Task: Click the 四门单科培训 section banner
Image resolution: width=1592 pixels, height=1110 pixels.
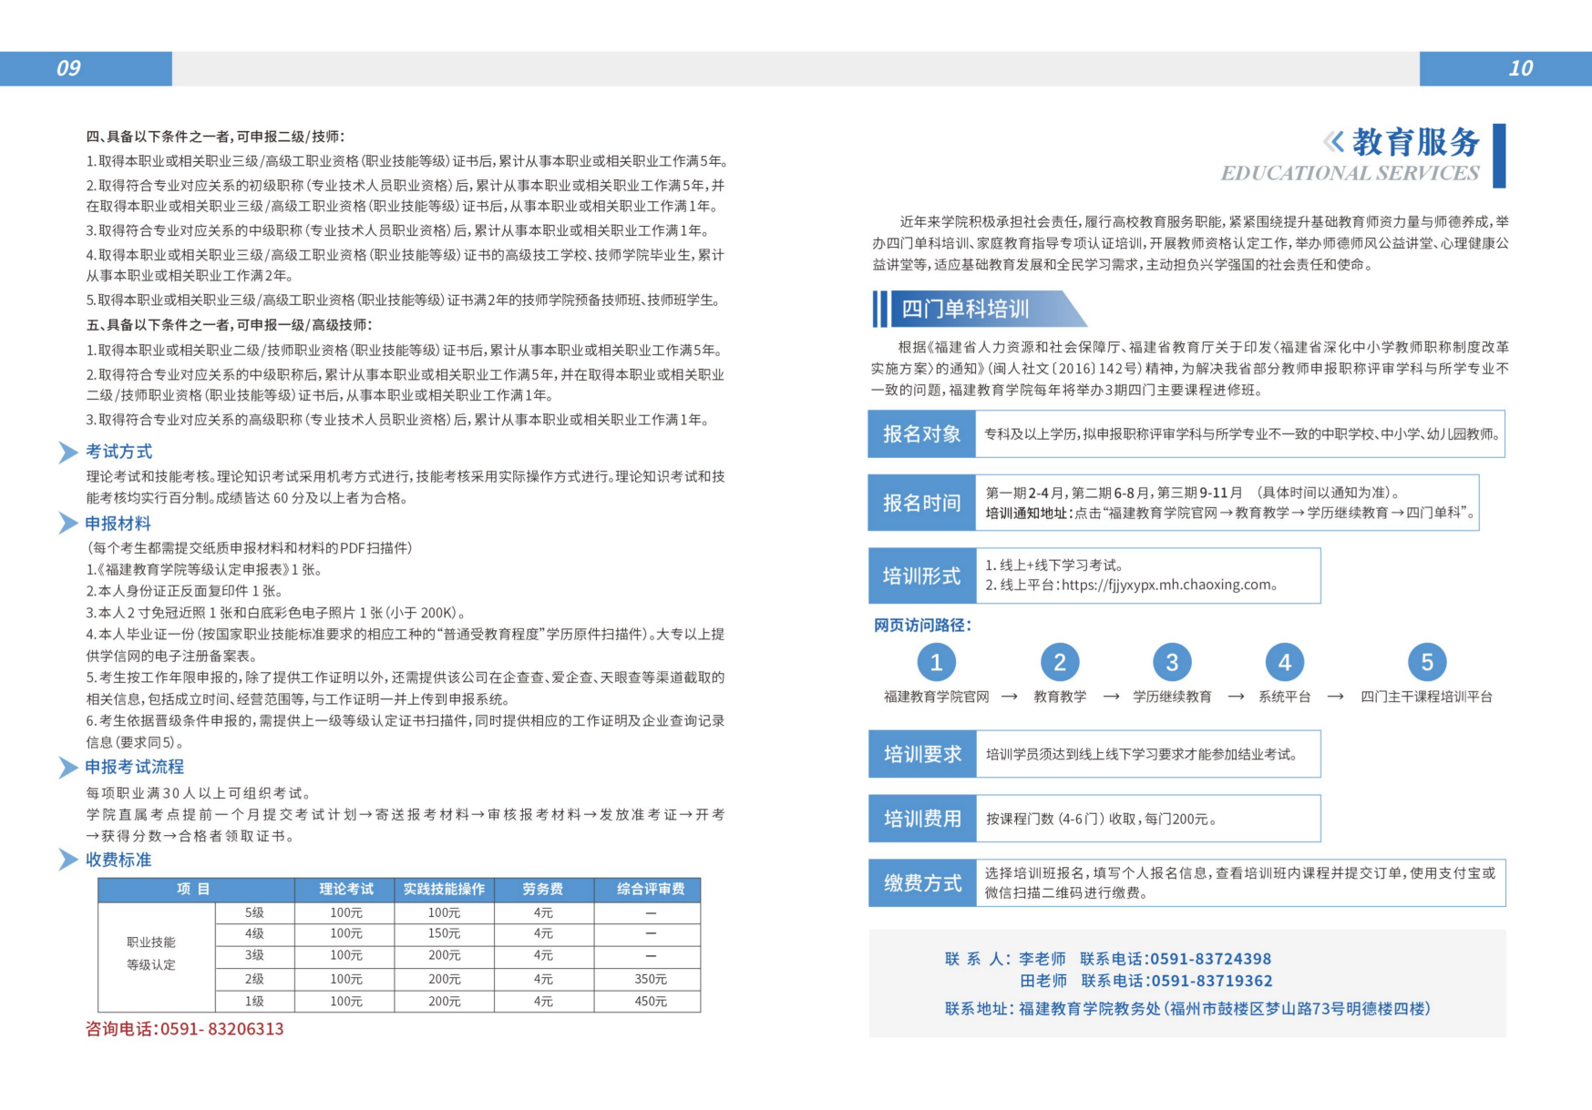Action: coord(980,309)
